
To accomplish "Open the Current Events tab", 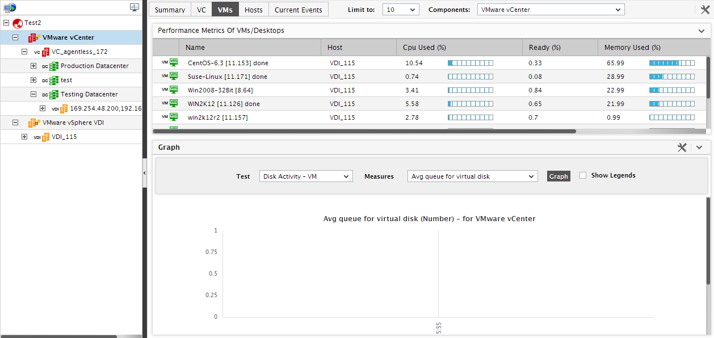I will 299,10.
